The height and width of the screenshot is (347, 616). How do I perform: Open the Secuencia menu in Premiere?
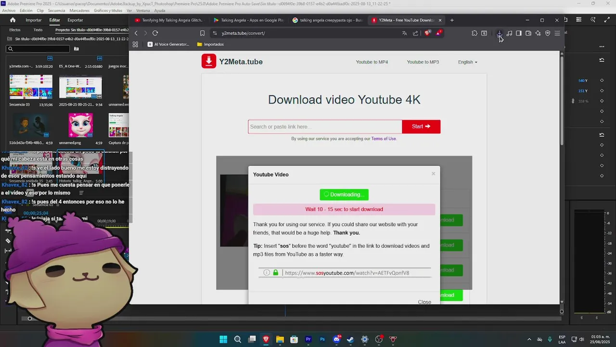pyautogui.click(x=56, y=11)
